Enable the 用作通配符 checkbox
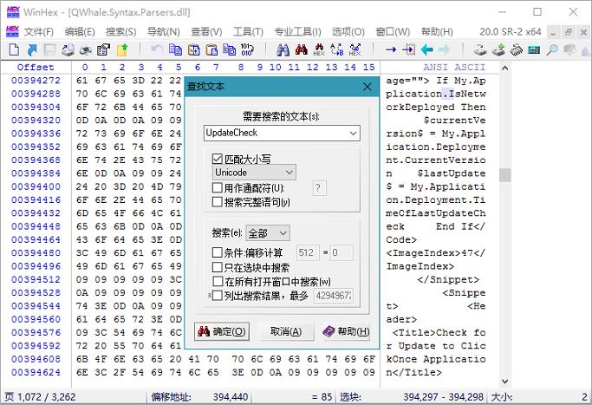Viewport: 592px width, 405px height. tap(218, 188)
